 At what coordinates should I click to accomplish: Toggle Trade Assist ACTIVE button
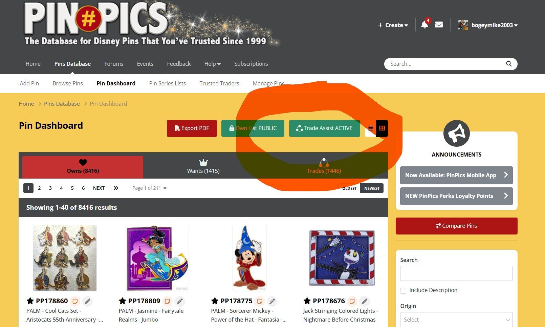point(325,128)
